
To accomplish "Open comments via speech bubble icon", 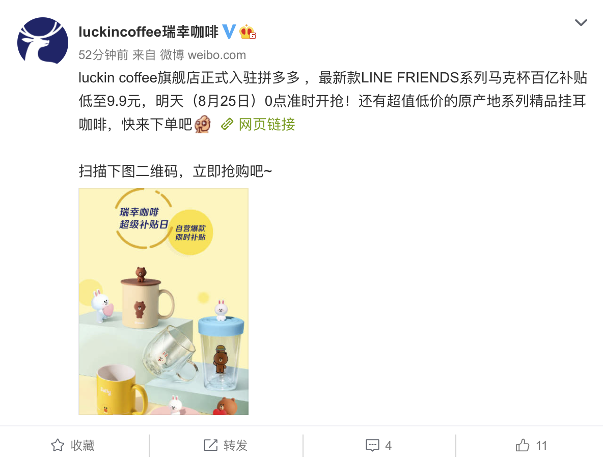I will coord(372,446).
